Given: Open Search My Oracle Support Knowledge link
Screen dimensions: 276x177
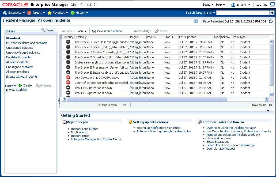Looking at the screenshot, I should click(230, 145).
